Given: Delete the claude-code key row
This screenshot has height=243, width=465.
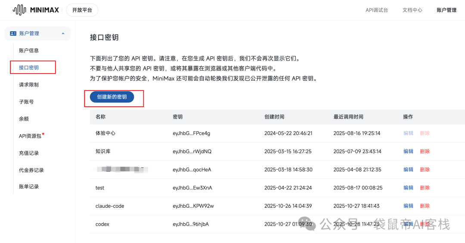Looking at the screenshot, I should (425, 206).
